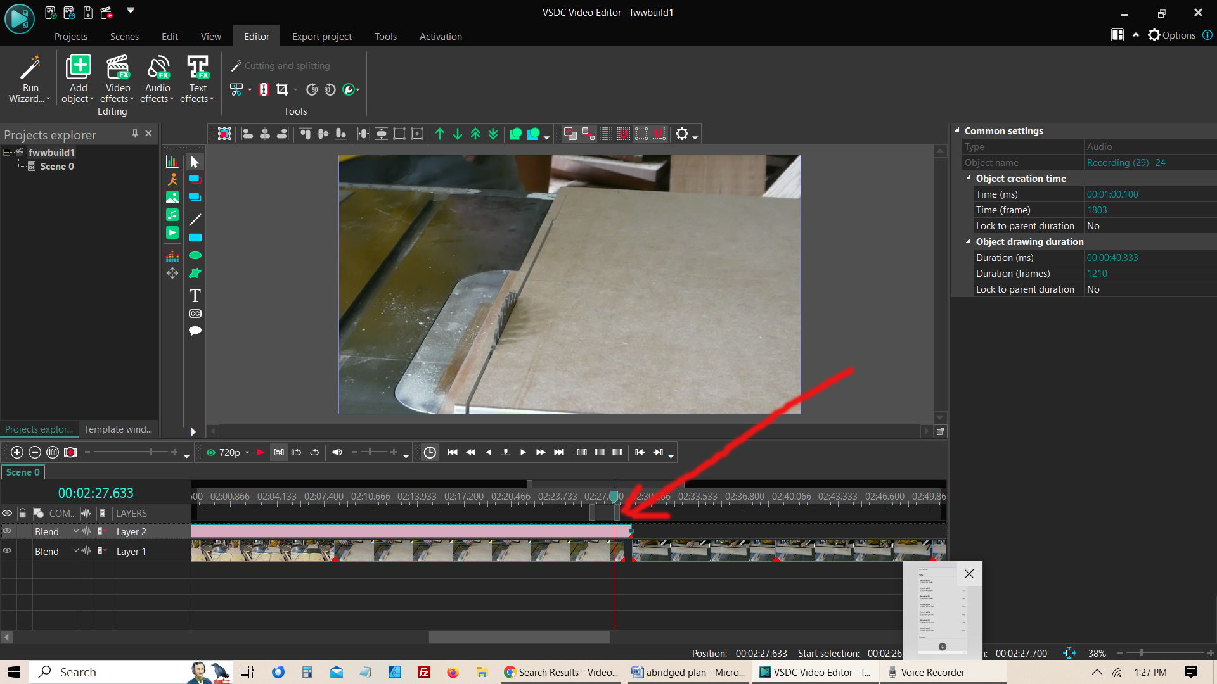This screenshot has height=684, width=1217.
Task: Select the ellipse shape tool
Action: point(195,255)
